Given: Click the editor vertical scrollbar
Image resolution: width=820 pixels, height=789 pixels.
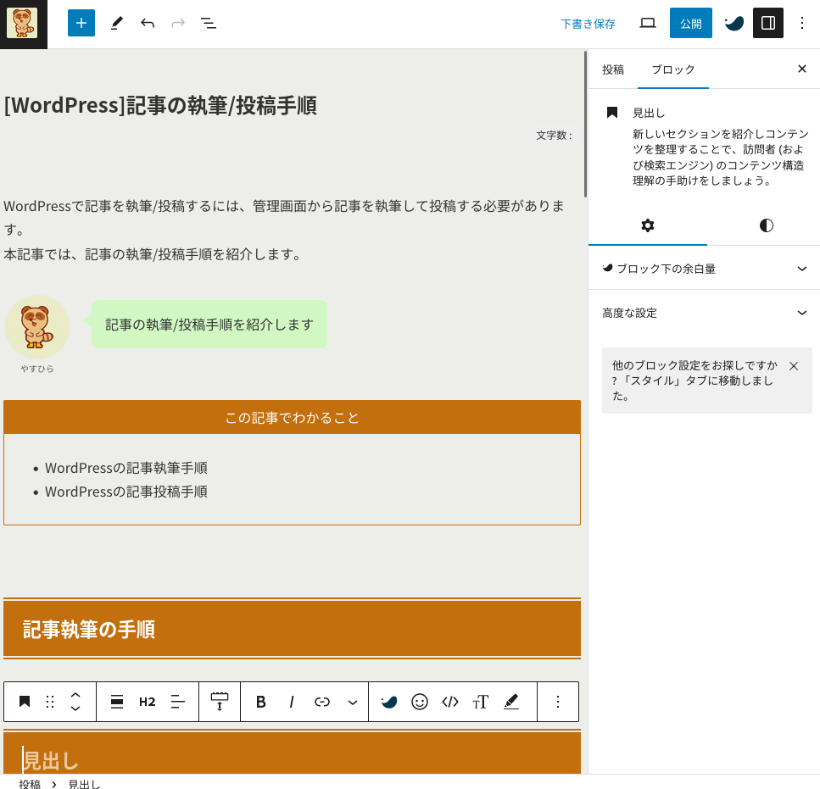Looking at the screenshot, I should coord(585,125).
